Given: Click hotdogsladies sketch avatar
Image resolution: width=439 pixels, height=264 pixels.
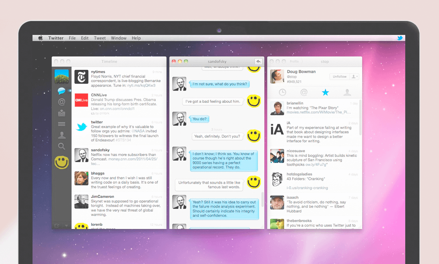Looking at the screenshot, I should pos(277,179).
